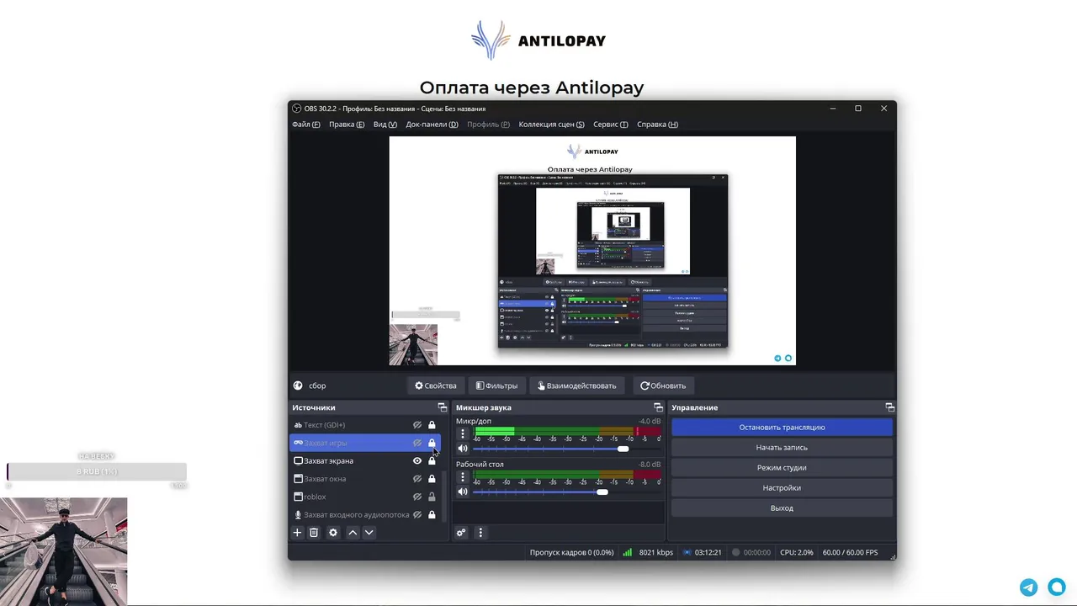Mute the Рабочий стол audio channel
This screenshot has width=1077, height=606.
tap(462, 492)
